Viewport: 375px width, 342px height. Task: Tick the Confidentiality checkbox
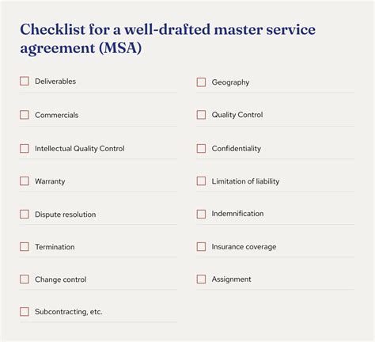201,148
